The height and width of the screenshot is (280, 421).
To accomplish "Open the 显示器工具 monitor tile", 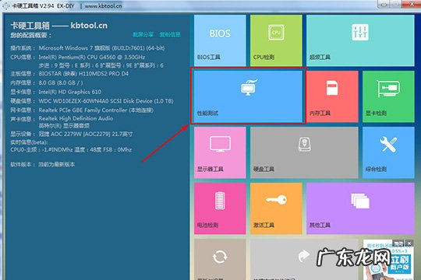I will coord(220,152).
